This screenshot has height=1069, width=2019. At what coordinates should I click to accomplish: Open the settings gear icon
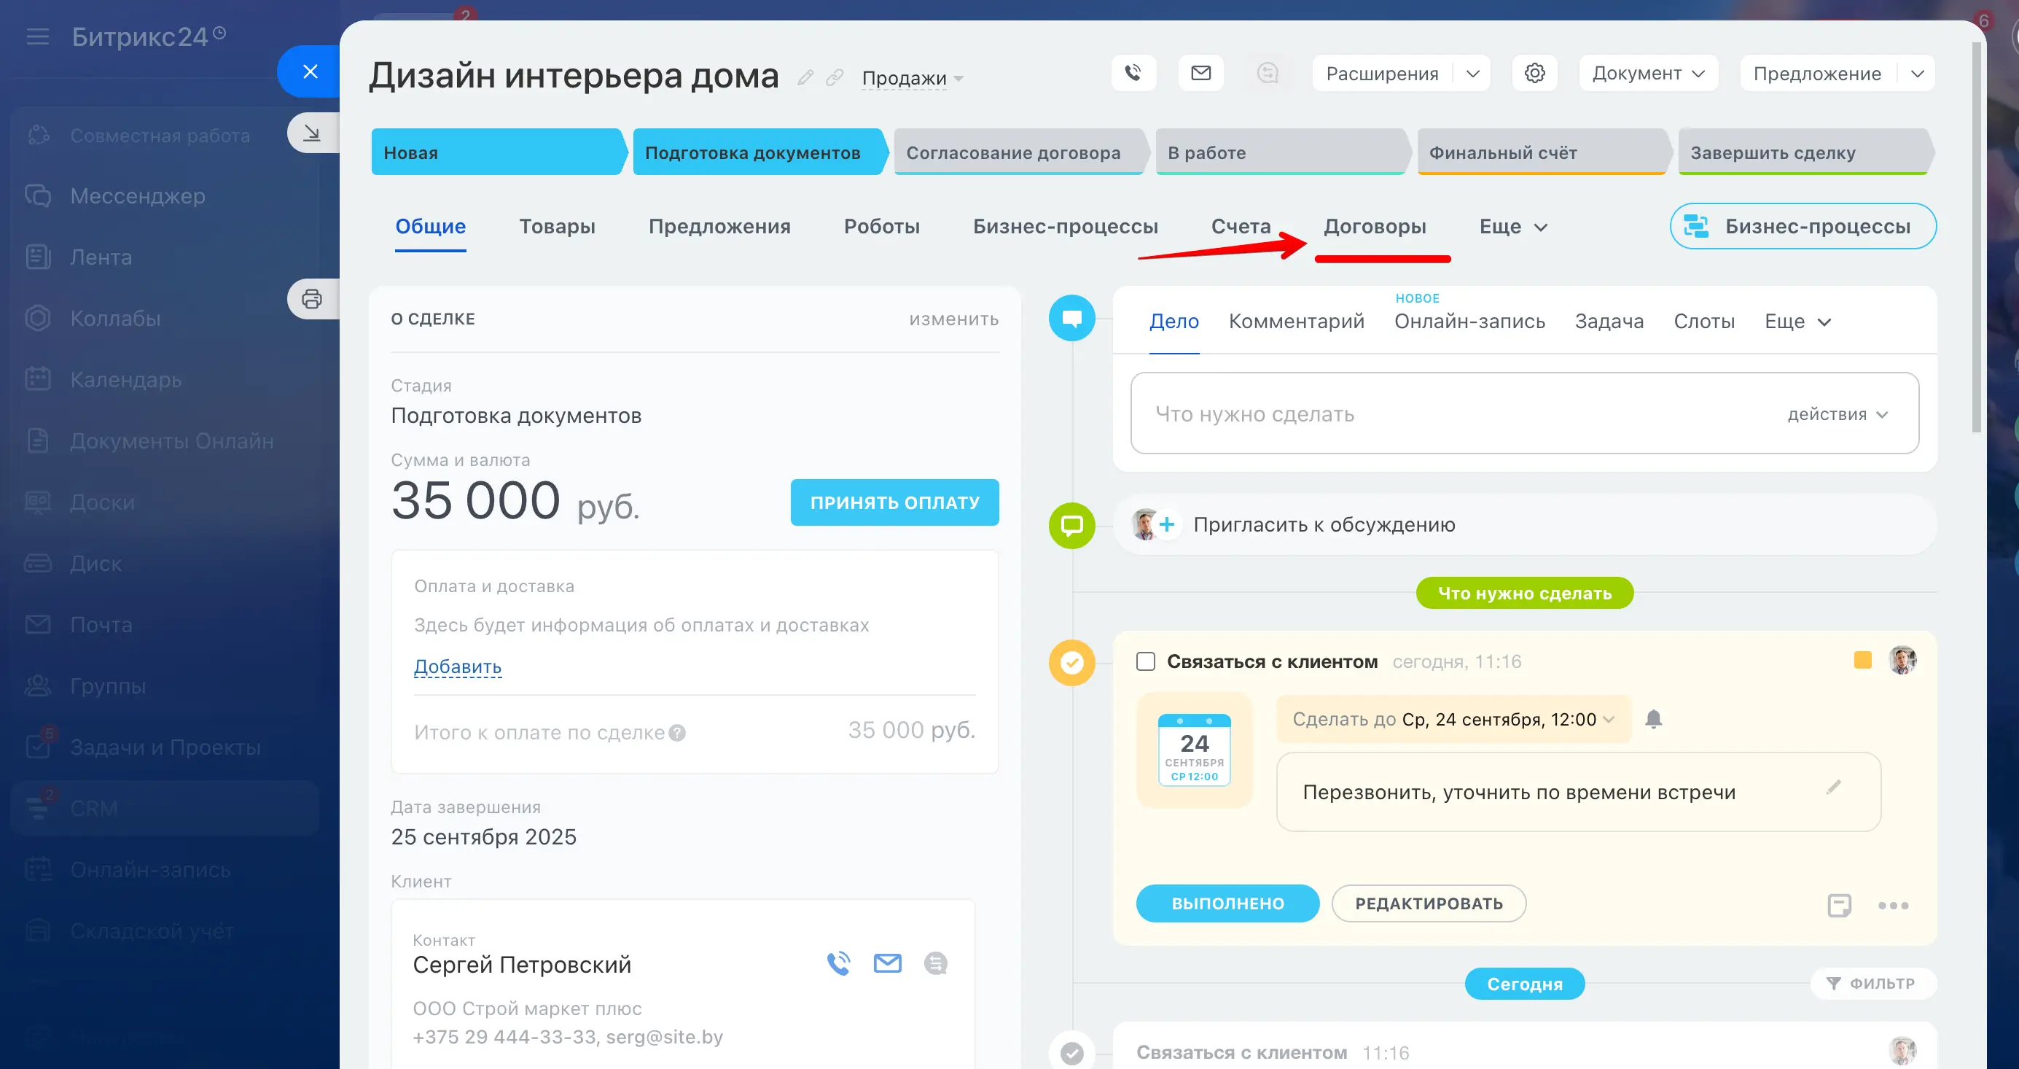pos(1534,73)
